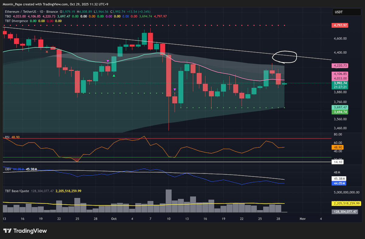Select the TBT Base/Quote indicator legend
This screenshot has height=239, width=365.
click(17, 191)
